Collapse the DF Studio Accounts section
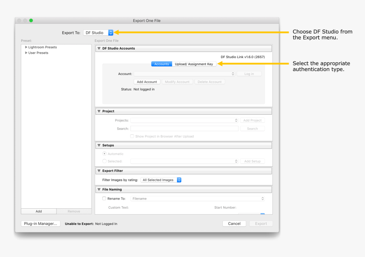This screenshot has width=365, height=257. click(99, 48)
